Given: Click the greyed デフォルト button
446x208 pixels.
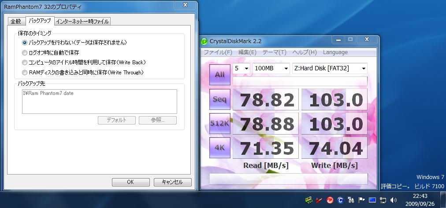Looking at the screenshot, I should pos(117,120).
